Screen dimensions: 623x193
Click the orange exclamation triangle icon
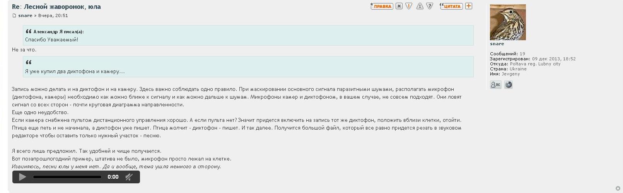click(x=409, y=6)
